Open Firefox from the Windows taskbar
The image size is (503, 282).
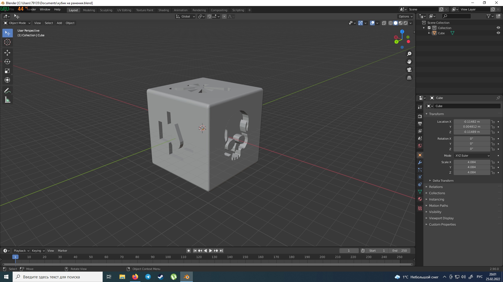135,277
